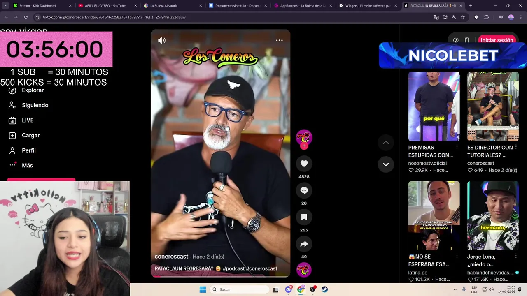Reload the TikTok page
The height and width of the screenshot is (296, 527).
pos(26,17)
